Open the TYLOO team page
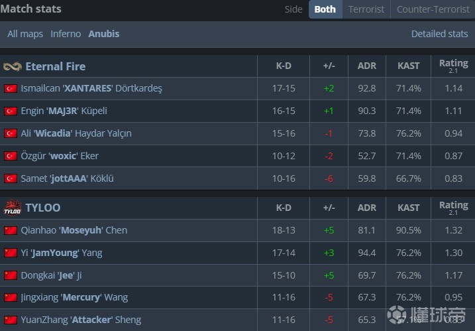Image resolution: width=475 pixels, height=331 pixels. tap(42, 208)
